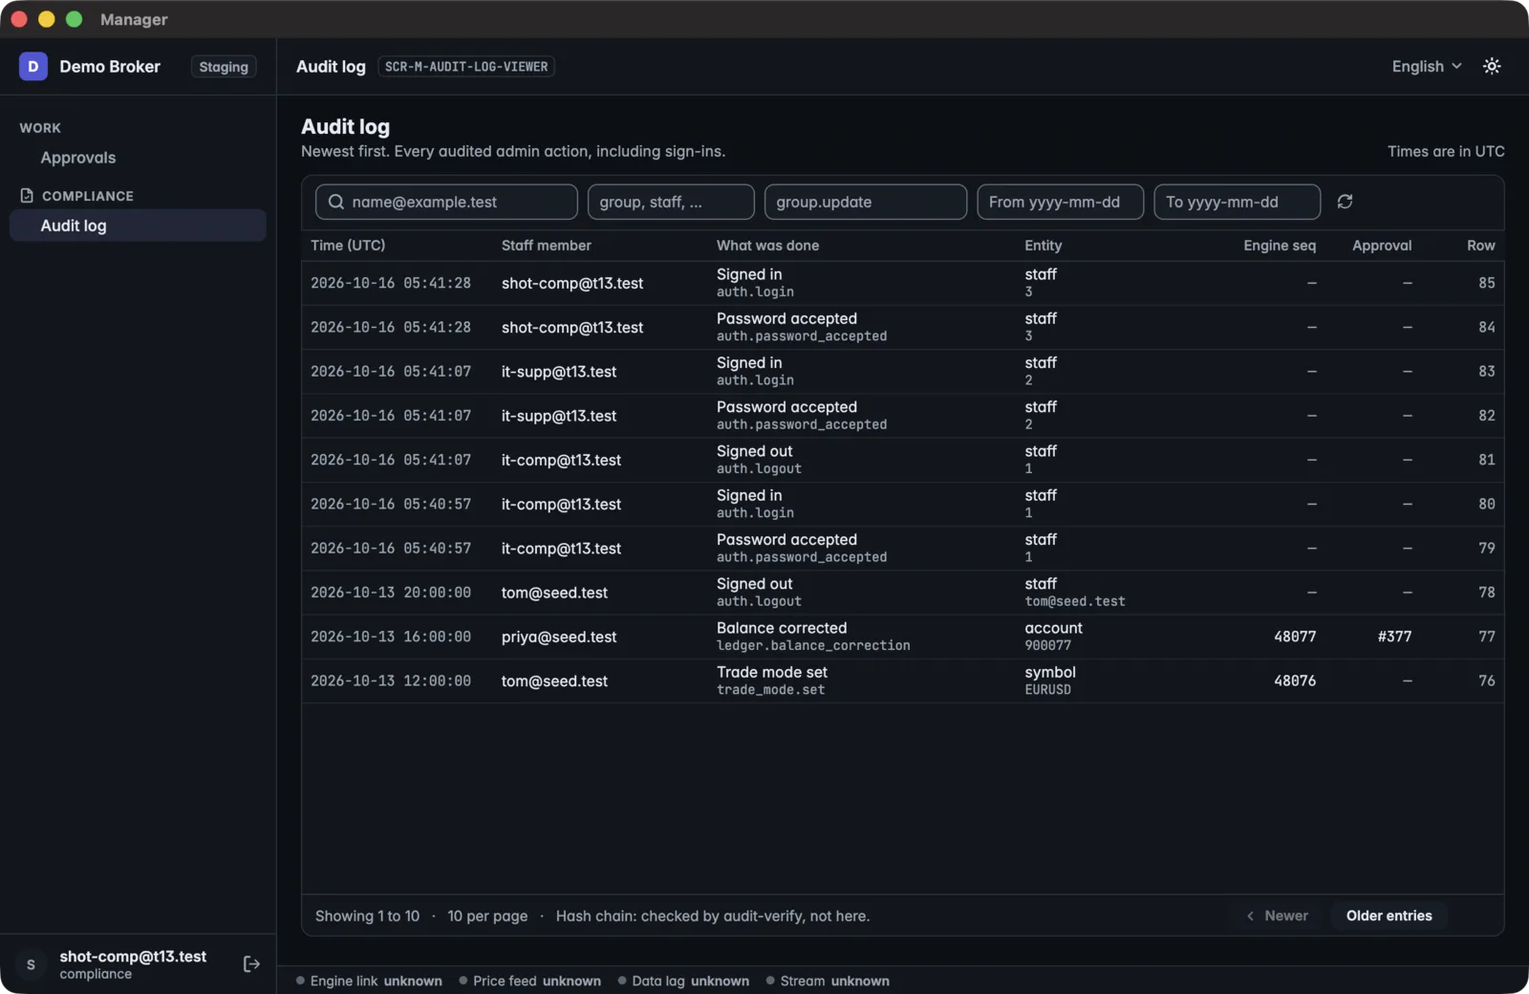
Task: Click the Price feed unknown status
Action: [x=529, y=981]
